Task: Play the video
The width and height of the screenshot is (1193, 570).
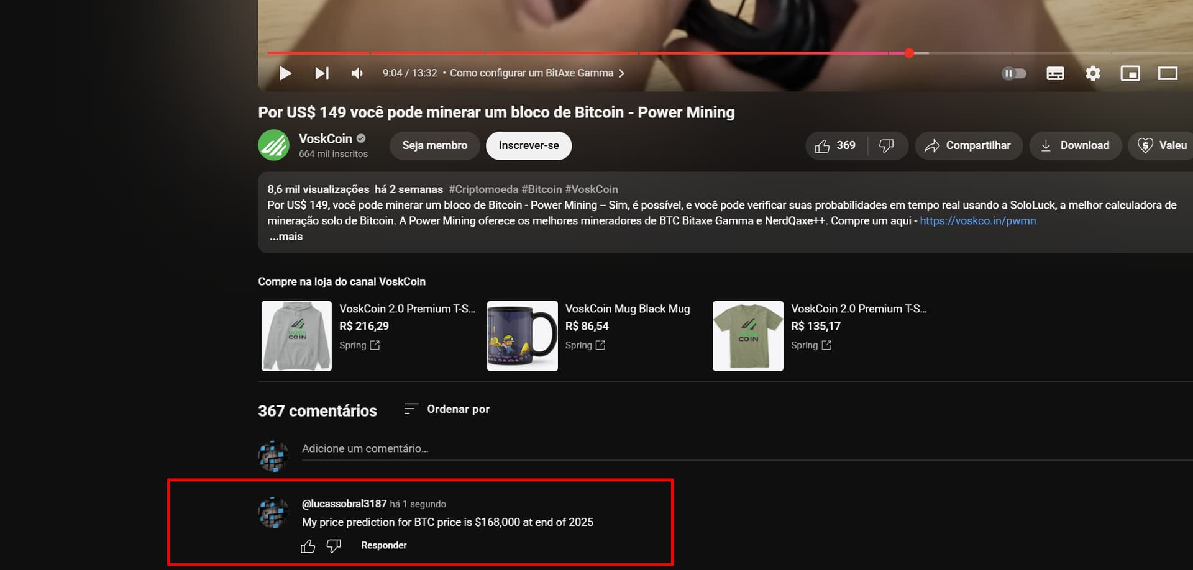Action: 285,73
